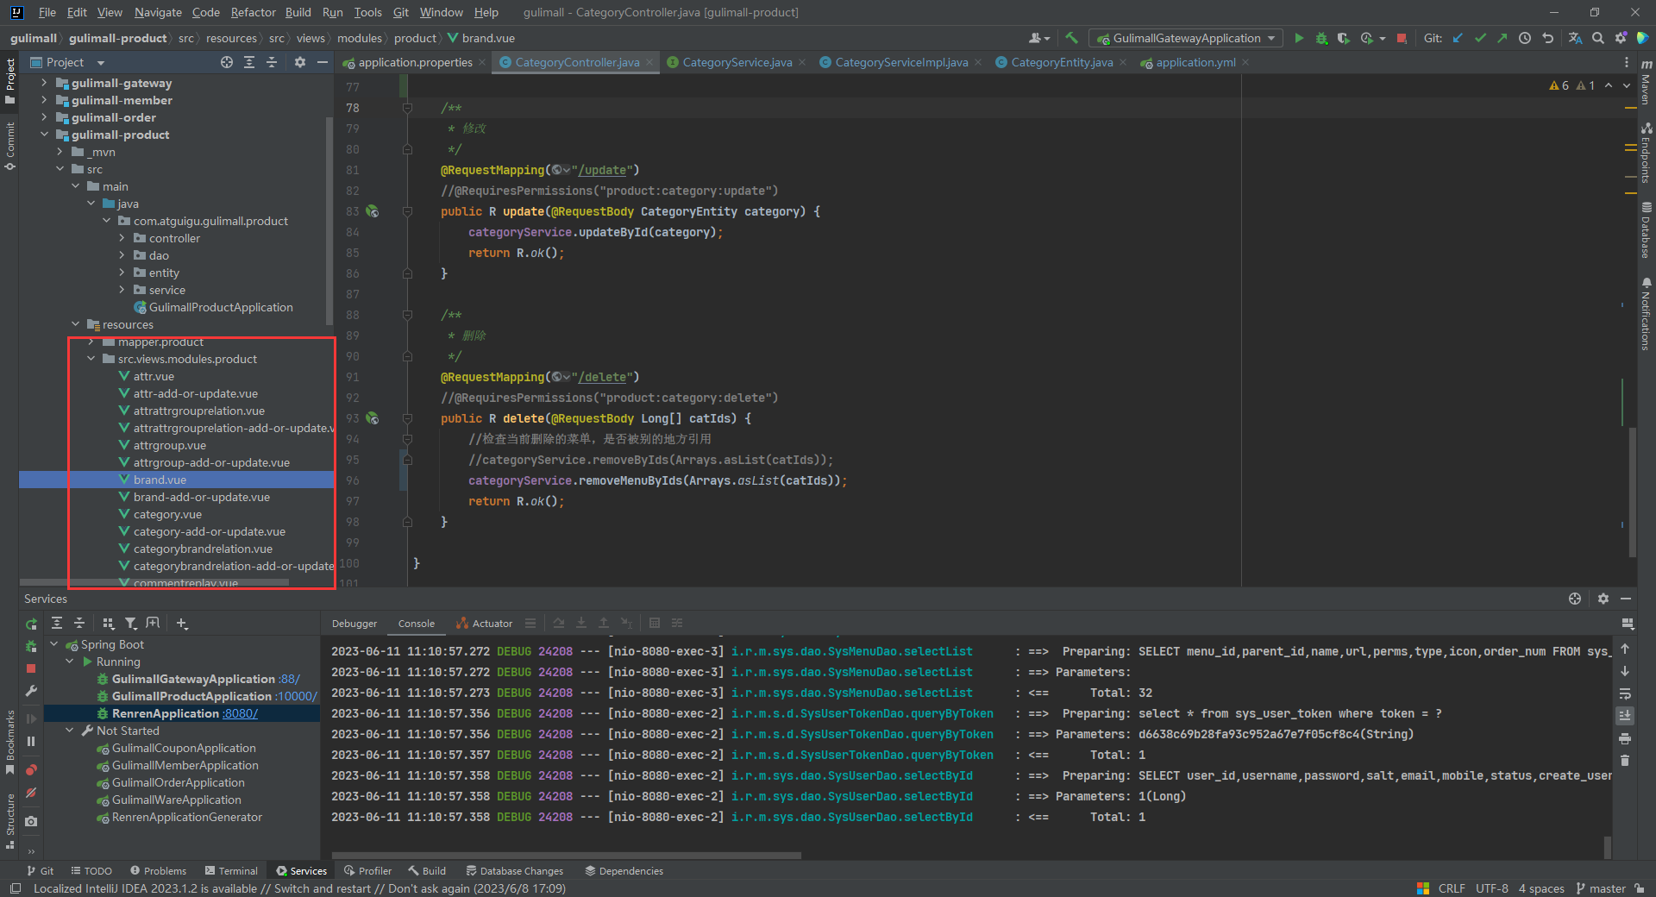Toggle scroll to end of console
The width and height of the screenshot is (1656, 897).
(1625, 716)
